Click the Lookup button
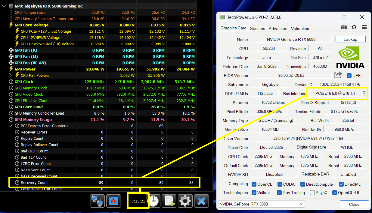This screenshot has height=213, width=372. [350, 39]
